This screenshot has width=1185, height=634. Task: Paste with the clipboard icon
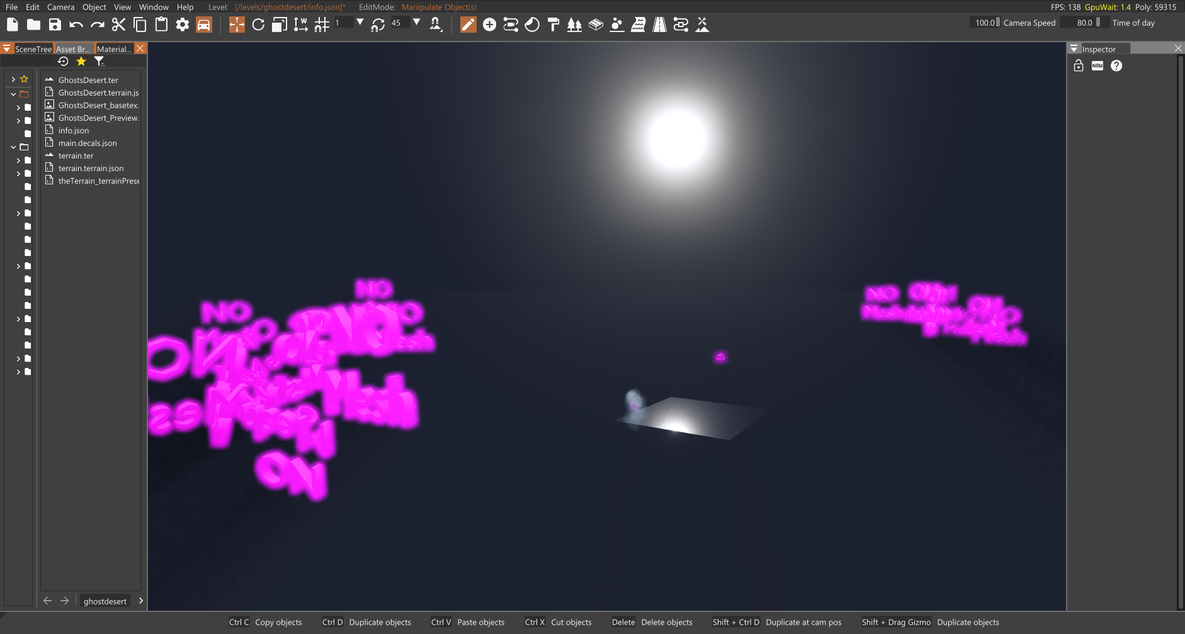(x=161, y=25)
